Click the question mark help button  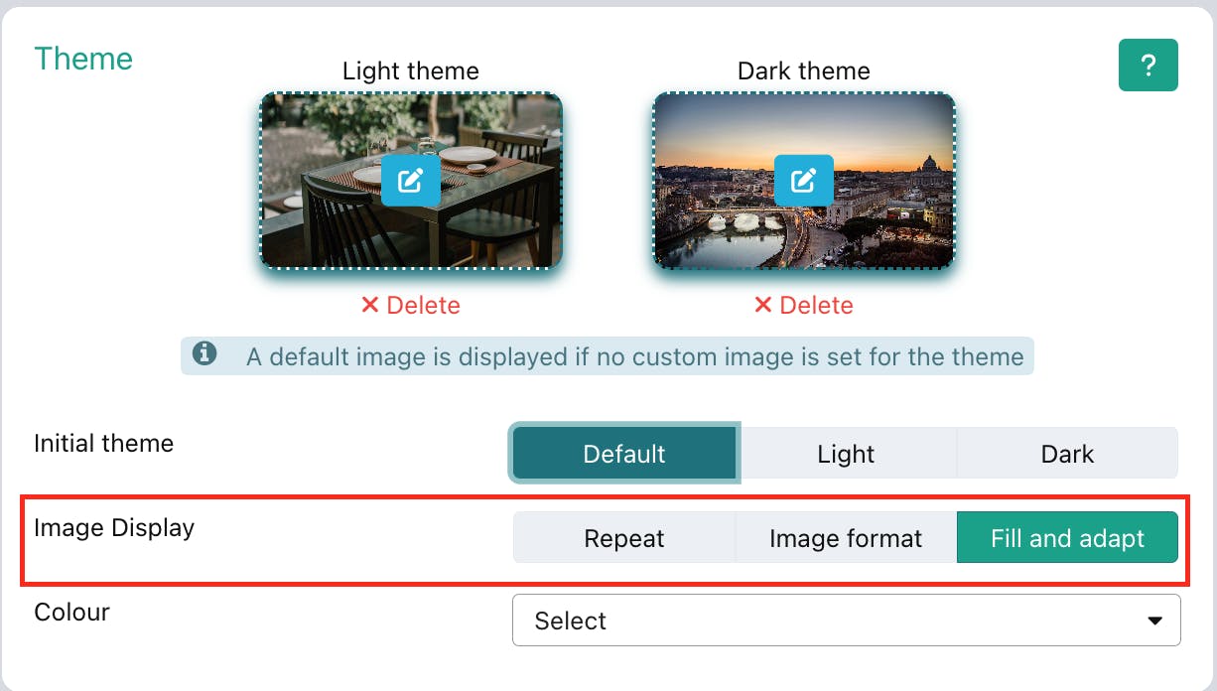[x=1148, y=66]
